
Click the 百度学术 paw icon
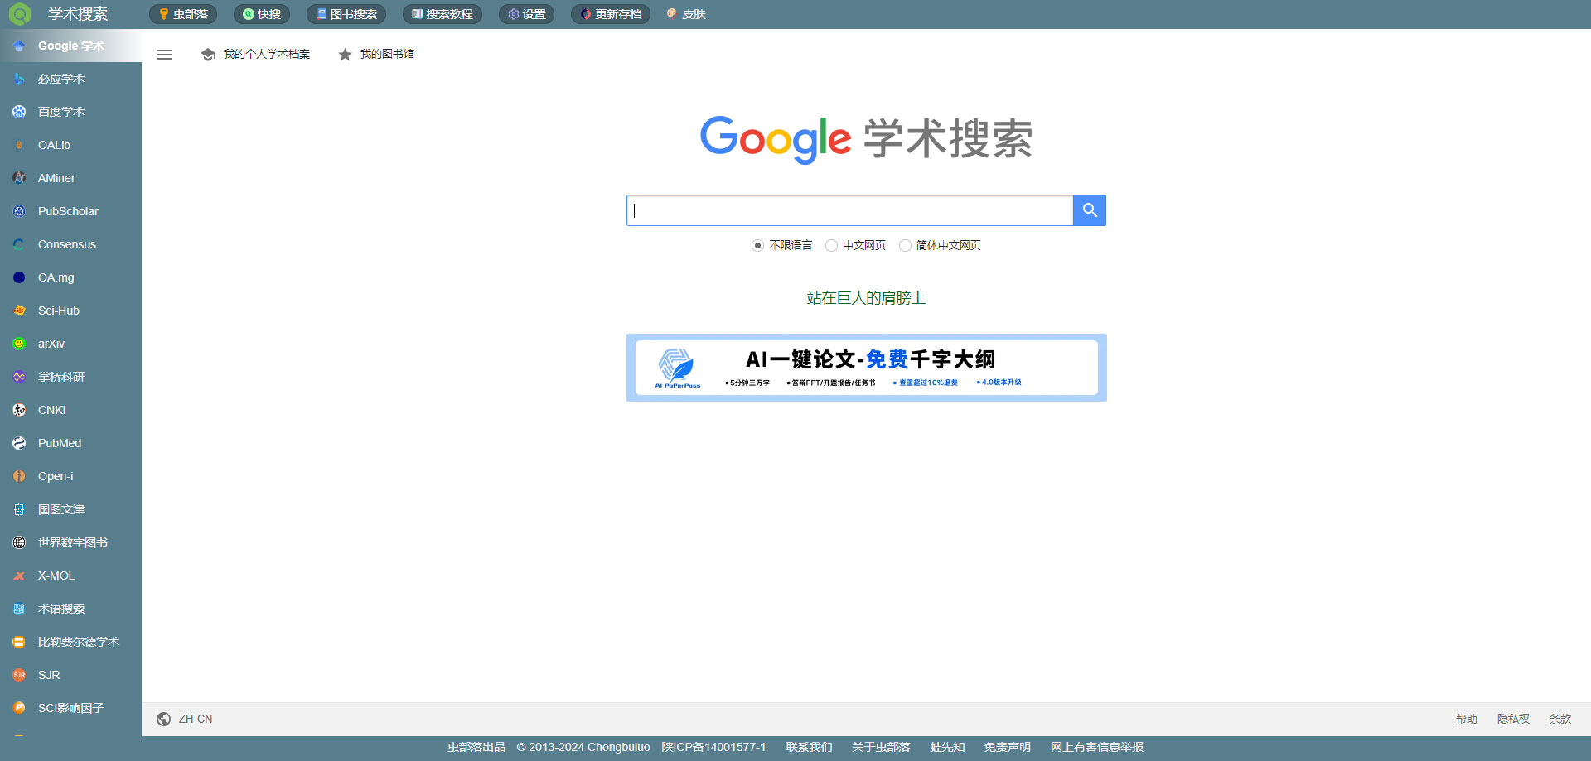(x=19, y=112)
